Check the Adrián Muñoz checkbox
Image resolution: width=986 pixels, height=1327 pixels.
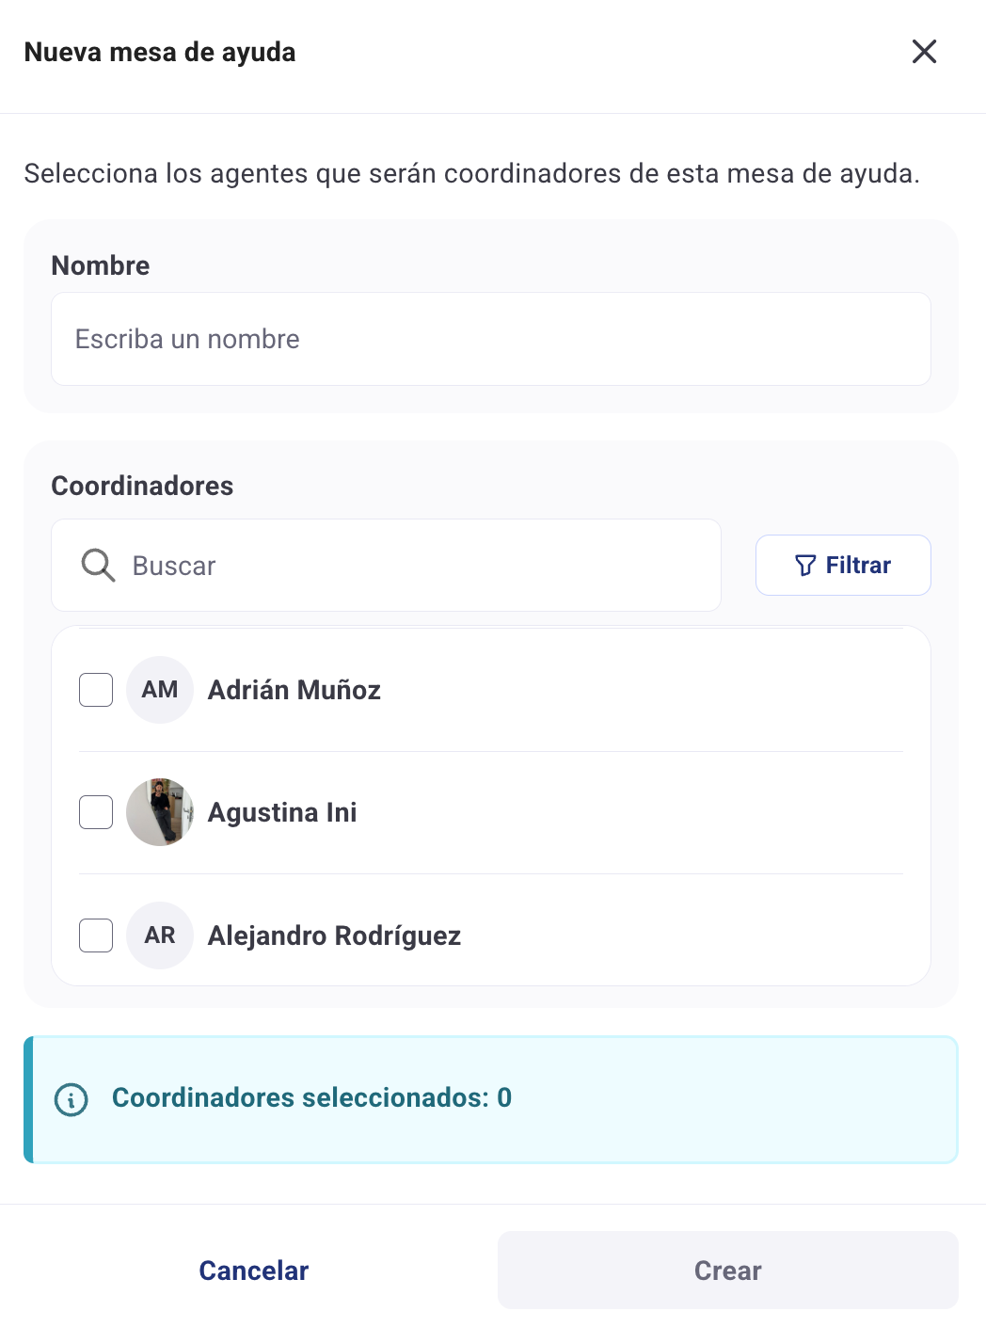[x=96, y=690]
